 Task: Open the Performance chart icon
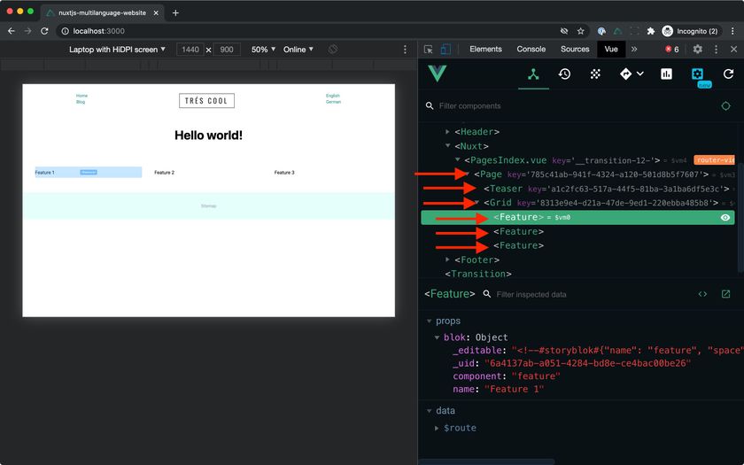pos(666,74)
